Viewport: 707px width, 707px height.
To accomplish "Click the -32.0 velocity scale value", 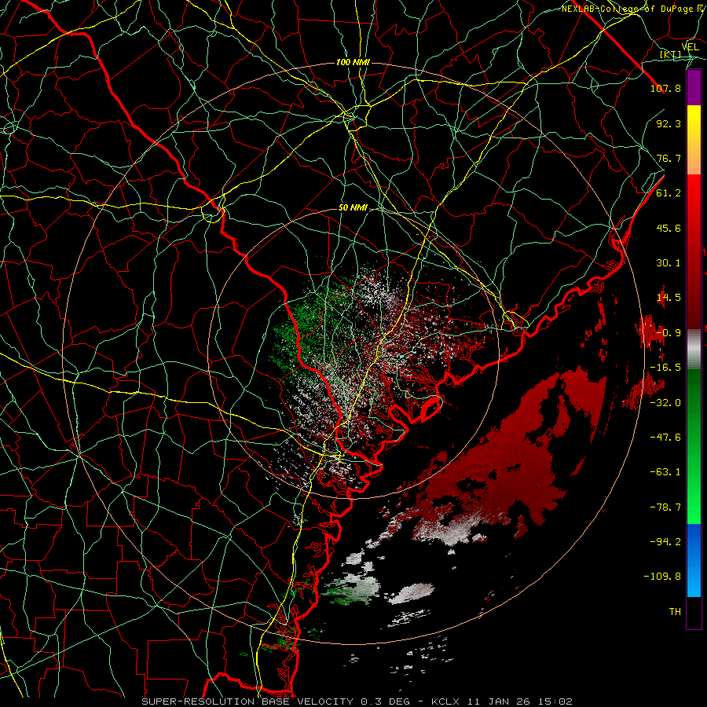I will point(665,403).
